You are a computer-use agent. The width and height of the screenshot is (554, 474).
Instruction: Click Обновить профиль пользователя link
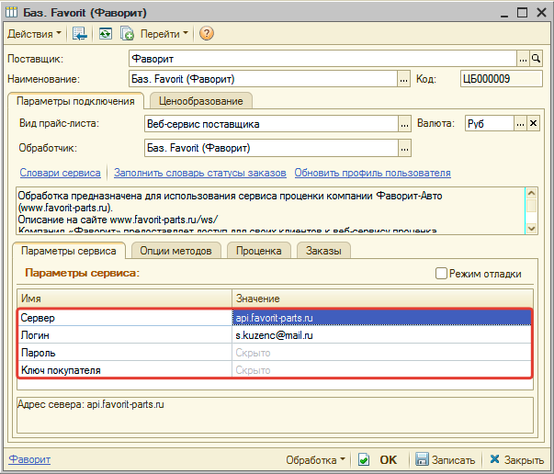point(372,173)
